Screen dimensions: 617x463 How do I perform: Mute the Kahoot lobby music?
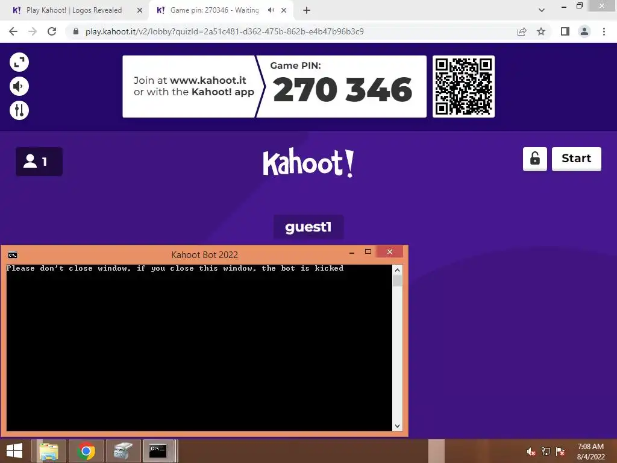tap(19, 86)
